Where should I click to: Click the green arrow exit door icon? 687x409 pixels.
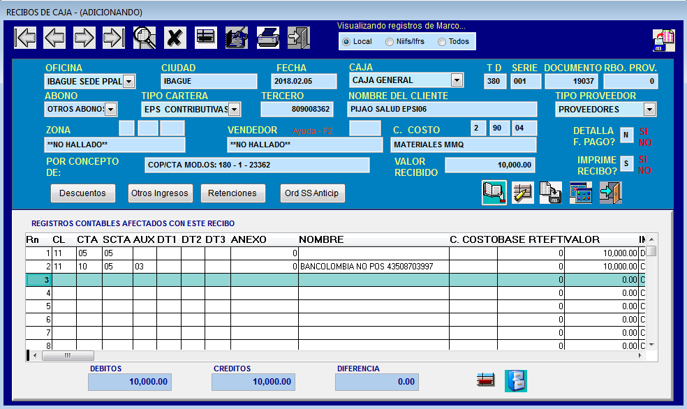point(611,193)
